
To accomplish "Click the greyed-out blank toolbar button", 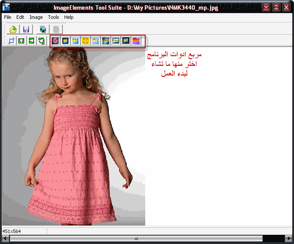I will pyautogui.click(x=56, y=29).
